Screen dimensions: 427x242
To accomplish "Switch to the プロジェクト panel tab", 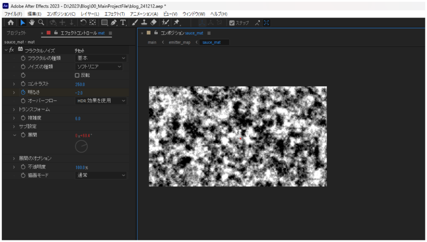I will pyautogui.click(x=16, y=33).
